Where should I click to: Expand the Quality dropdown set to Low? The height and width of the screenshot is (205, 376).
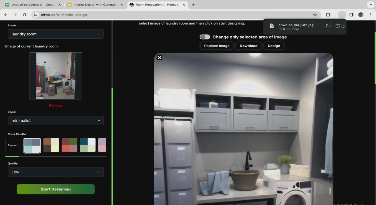[56, 172]
